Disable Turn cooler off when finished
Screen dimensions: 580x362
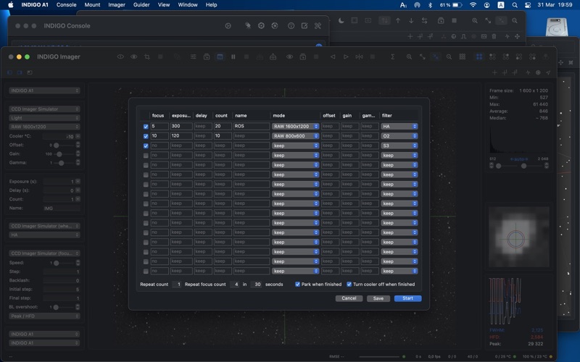(x=349, y=285)
